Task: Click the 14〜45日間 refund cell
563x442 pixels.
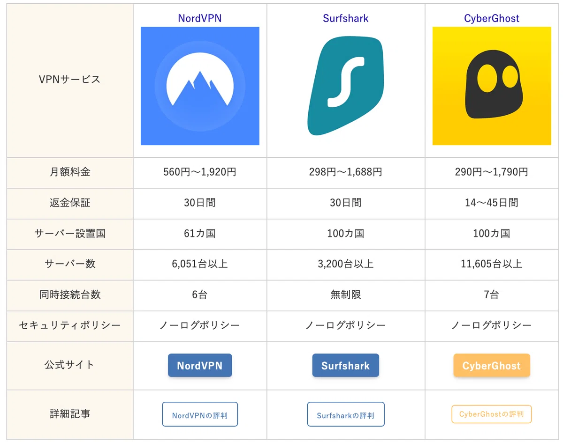Action: pyautogui.click(x=492, y=203)
